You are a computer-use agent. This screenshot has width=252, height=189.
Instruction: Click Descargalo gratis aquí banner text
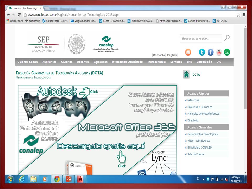click(x=101, y=146)
